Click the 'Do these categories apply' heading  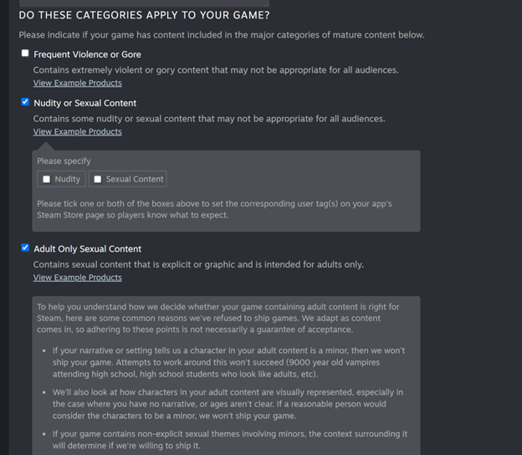144,15
